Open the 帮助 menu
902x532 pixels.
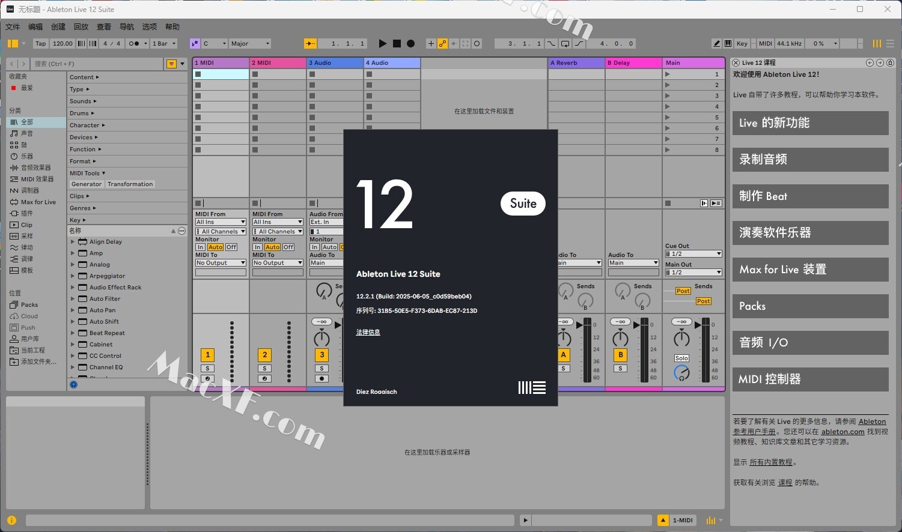click(x=172, y=26)
